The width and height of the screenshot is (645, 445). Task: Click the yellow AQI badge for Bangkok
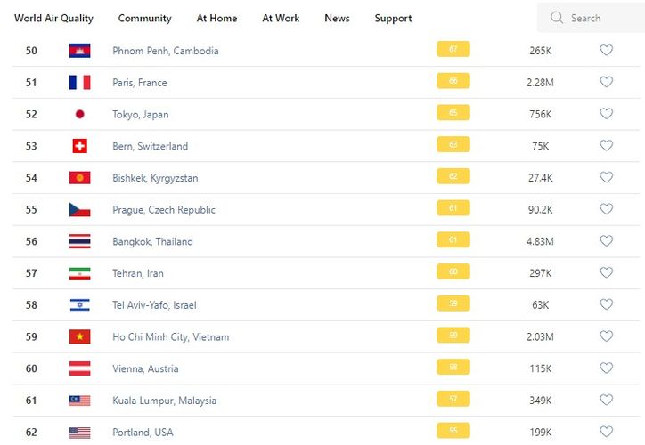point(453,241)
